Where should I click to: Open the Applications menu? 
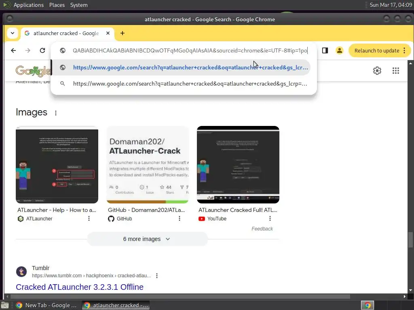[29, 5]
